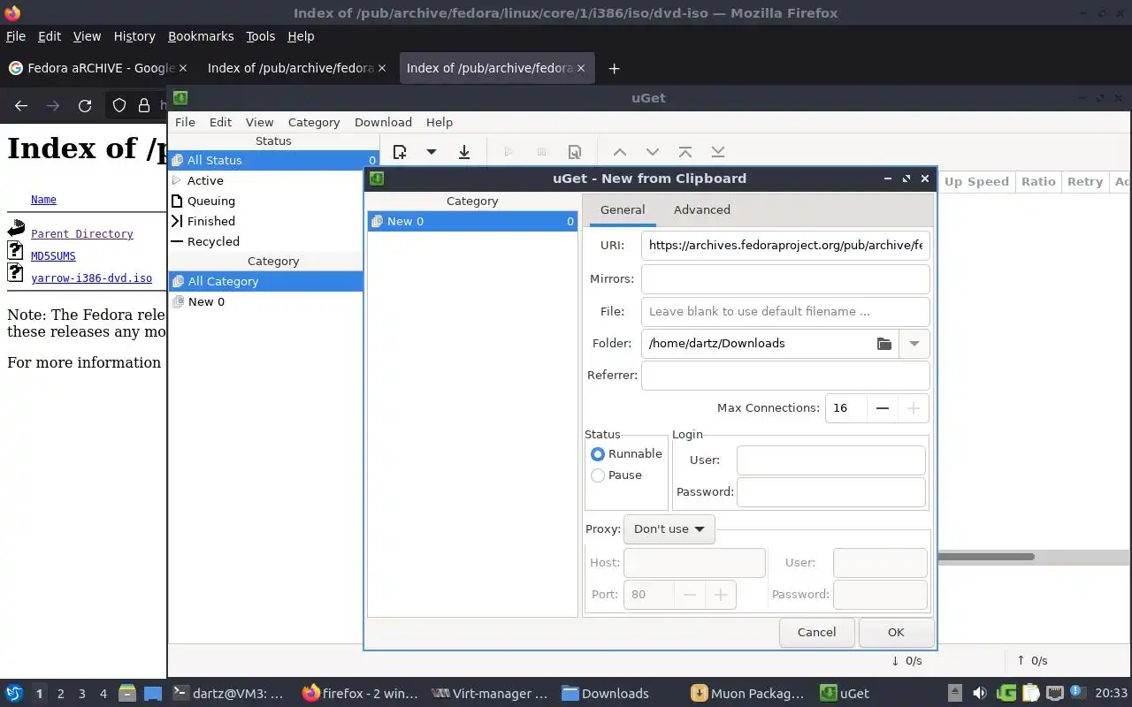Select the Runnable radio button
The width and height of the screenshot is (1132, 707).
tap(598, 454)
